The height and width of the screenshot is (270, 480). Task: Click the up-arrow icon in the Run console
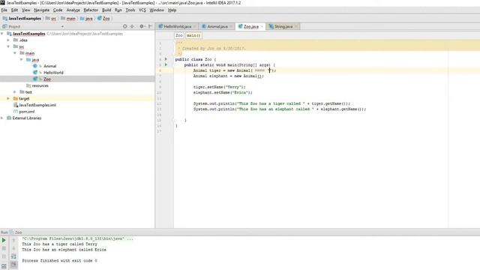13,241
